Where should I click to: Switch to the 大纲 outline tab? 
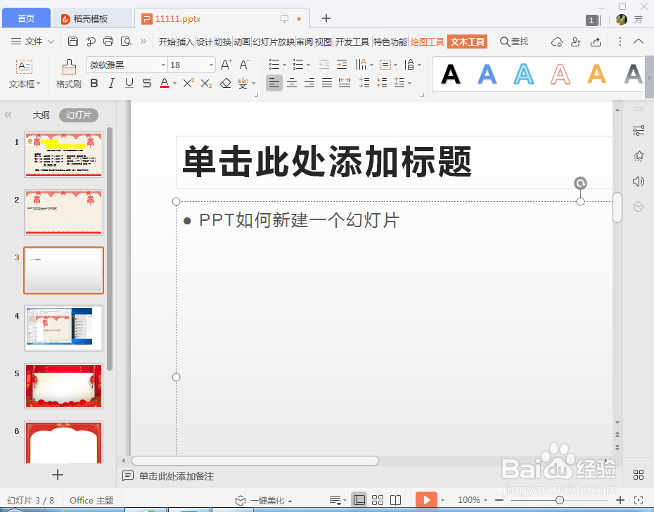pyautogui.click(x=41, y=115)
